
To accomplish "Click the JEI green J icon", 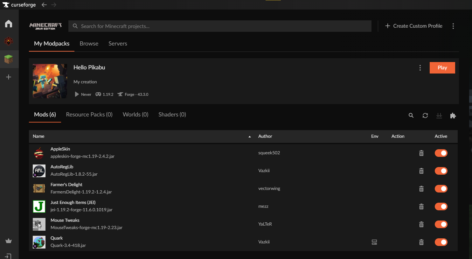I will click(39, 206).
